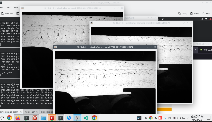Click the Find search icon in Konsole
Image resolution: width=212 pixels, height=122 pixels.
click(206, 14)
